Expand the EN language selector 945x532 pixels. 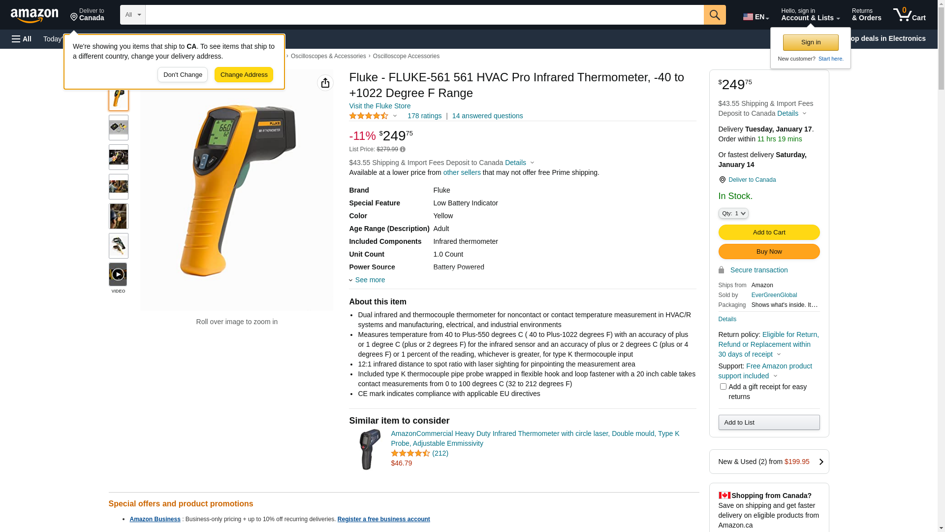[756, 16]
